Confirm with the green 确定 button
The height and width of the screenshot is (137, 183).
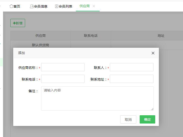pyautogui.click(x=147, y=119)
